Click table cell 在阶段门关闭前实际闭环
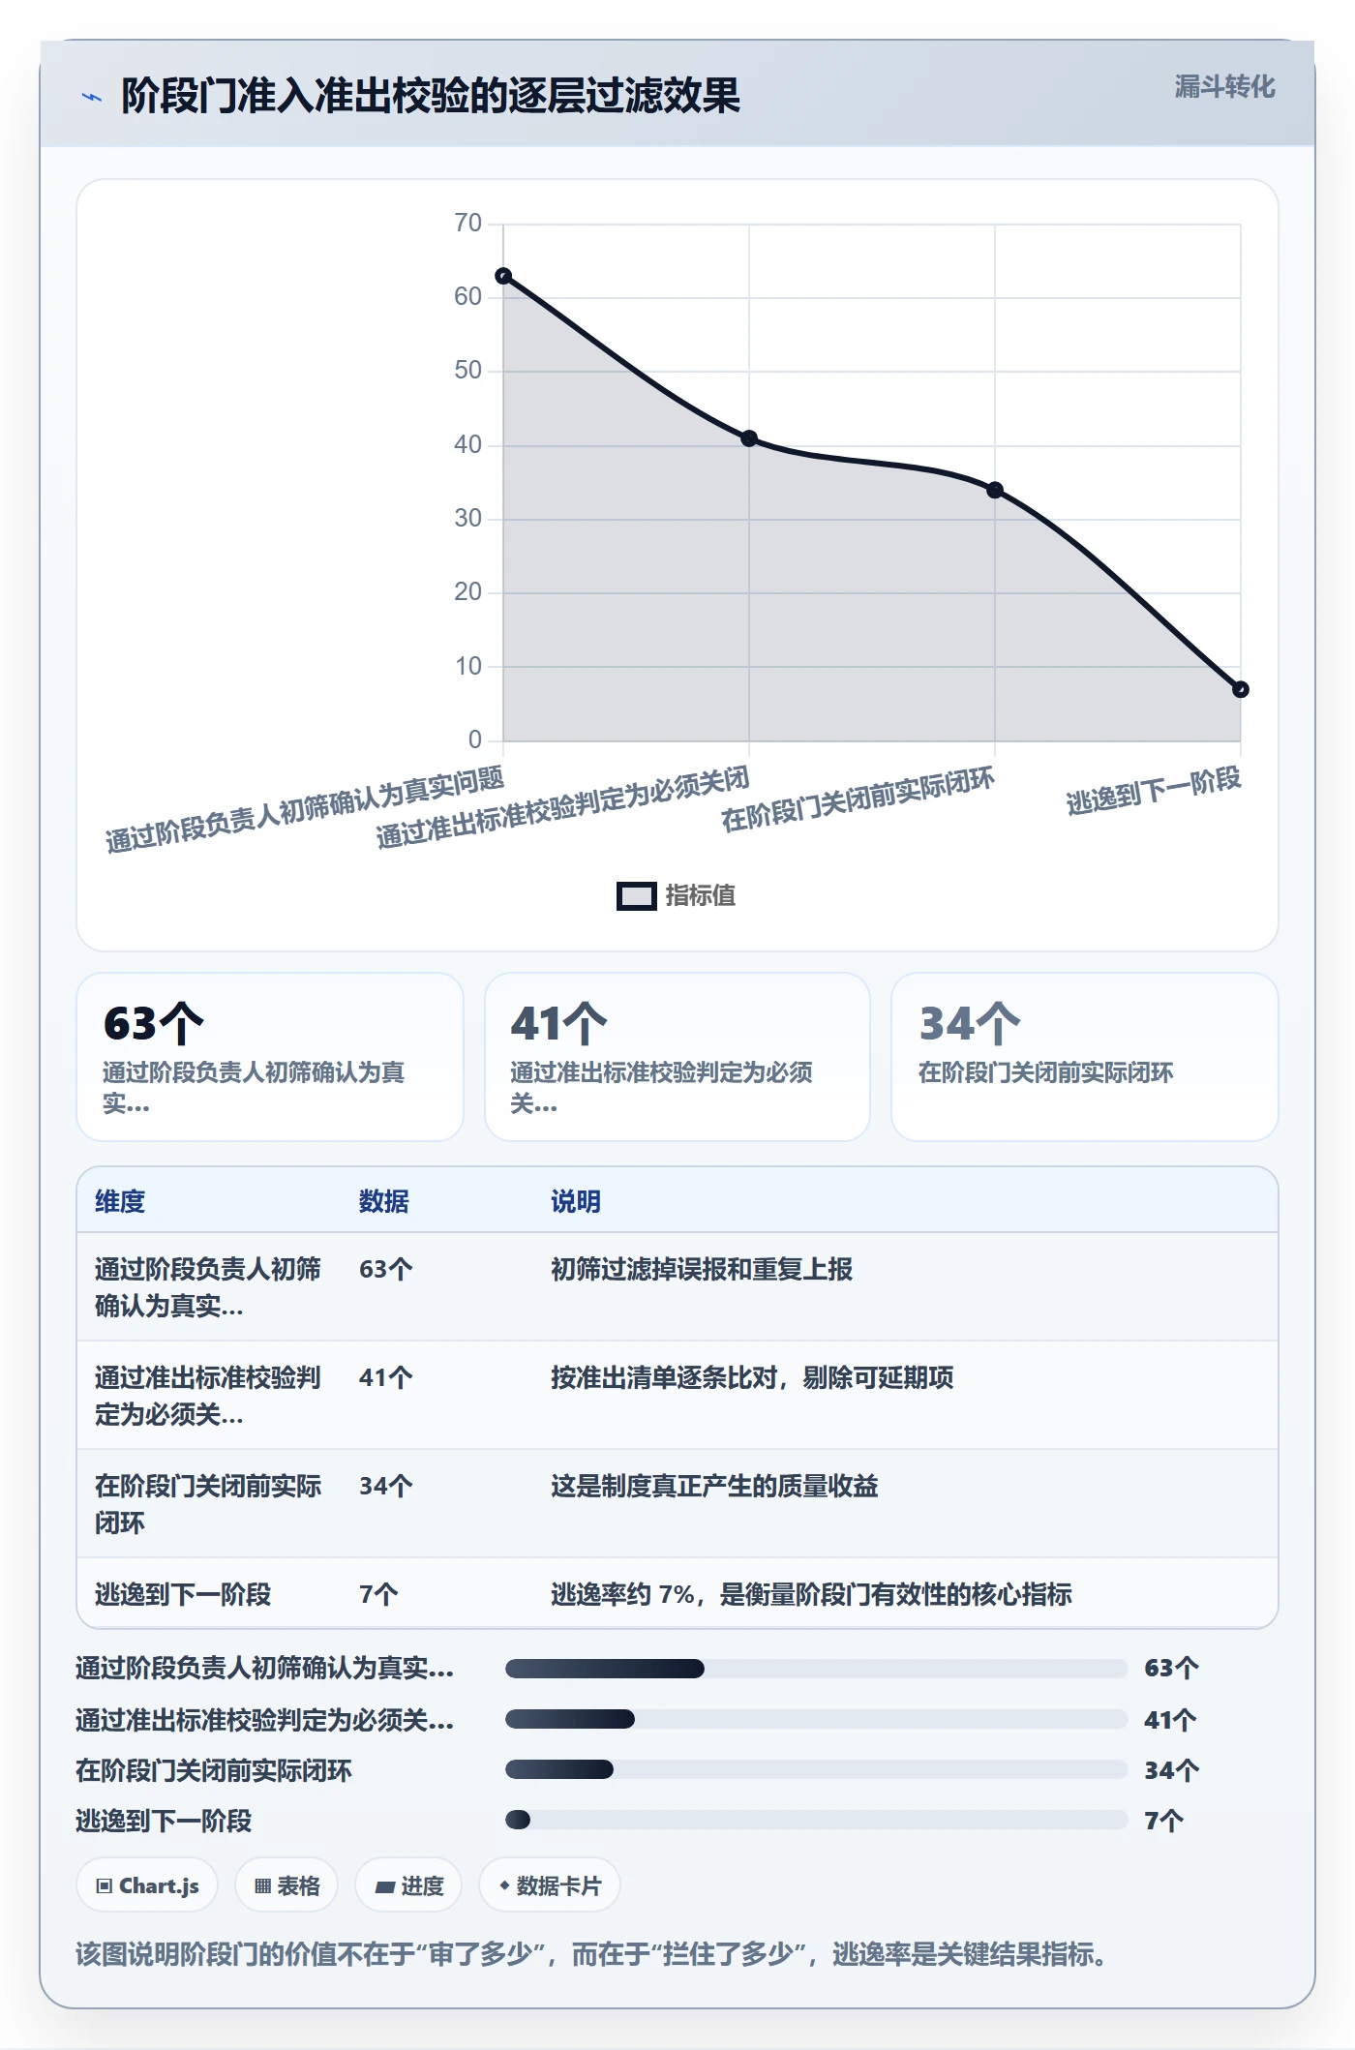The height and width of the screenshot is (2050, 1355). (208, 1504)
